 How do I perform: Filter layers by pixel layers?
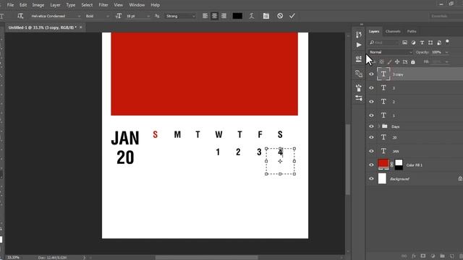point(405,43)
